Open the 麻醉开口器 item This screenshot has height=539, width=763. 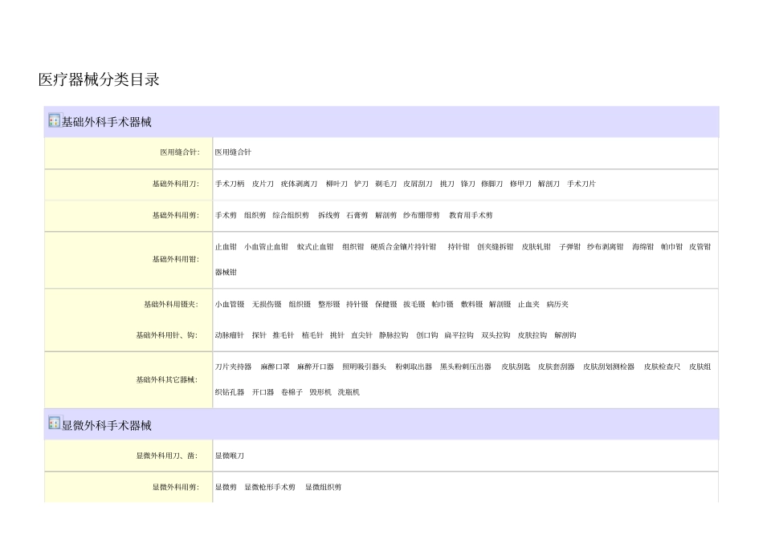tap(316, 367)
